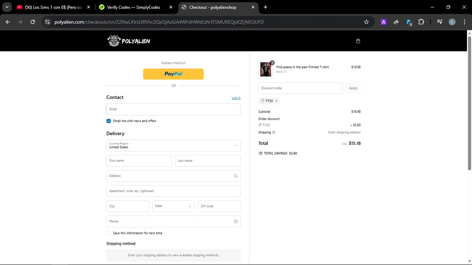
Task: Click the shipping methods placeholder message
Action: (173, 255)
